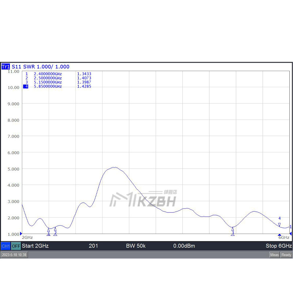Click marker 3 triangle at 5.15 GHz
Viewport: 293px width, 293px height.
(233, 229)
